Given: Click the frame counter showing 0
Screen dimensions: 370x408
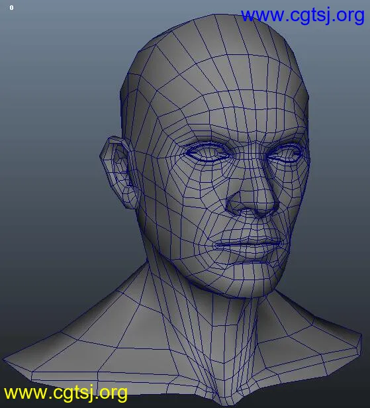Looking at the screenshot, I should click(11, 8).
